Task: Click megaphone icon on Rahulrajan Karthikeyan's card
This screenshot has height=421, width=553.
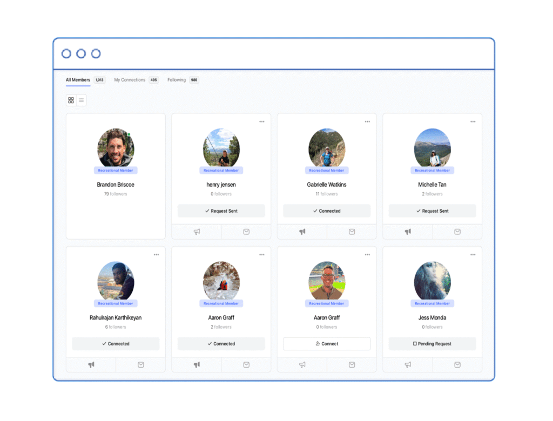Action: click(91, 365)
